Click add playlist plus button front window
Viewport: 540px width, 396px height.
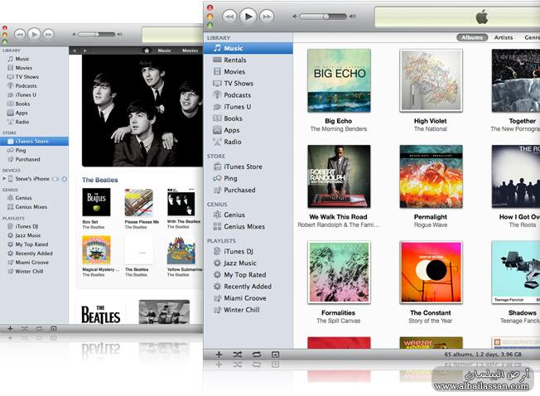click(219, 355)
